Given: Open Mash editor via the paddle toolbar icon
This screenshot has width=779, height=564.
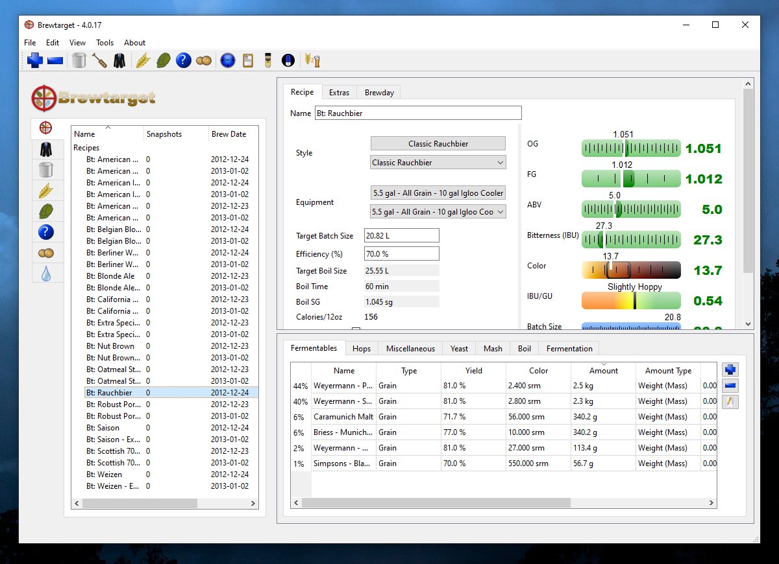Looking at the screenshot, I should (99, 60).
